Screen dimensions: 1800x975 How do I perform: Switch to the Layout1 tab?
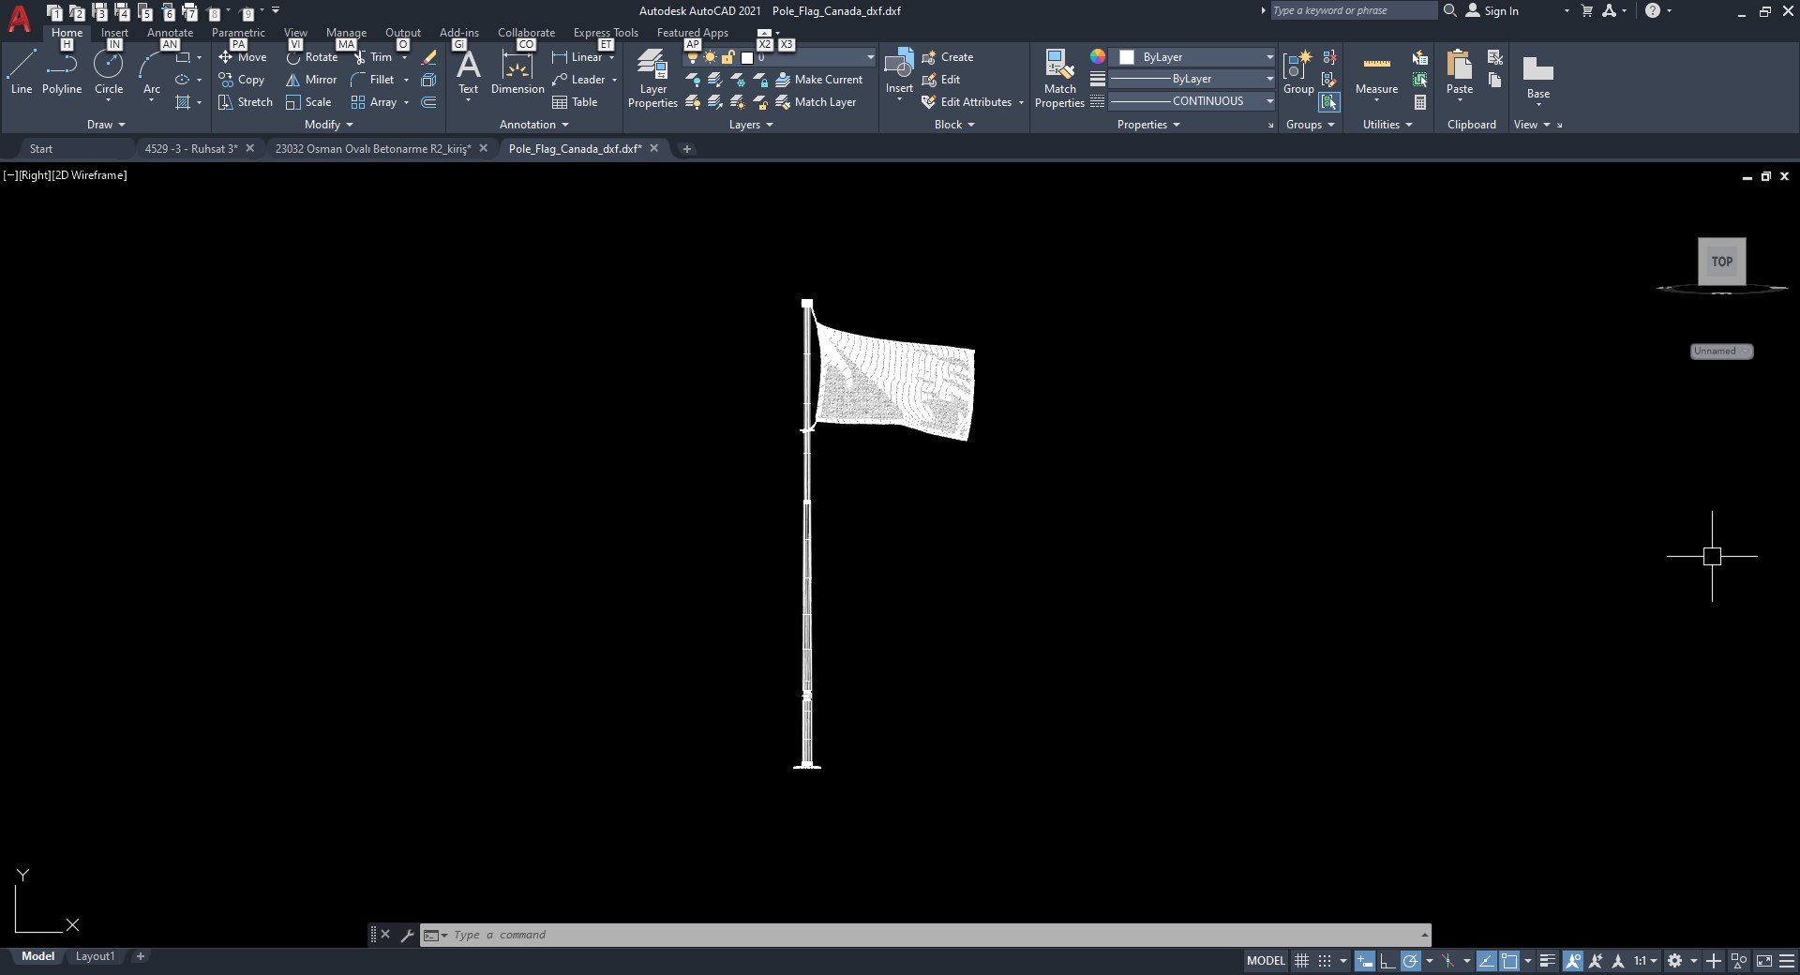pyautogui.click(x=95, y=957)
